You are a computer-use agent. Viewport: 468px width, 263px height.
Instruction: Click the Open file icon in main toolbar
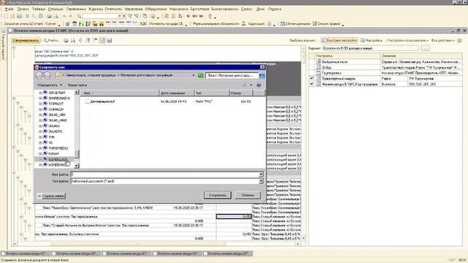click(12, 16)
